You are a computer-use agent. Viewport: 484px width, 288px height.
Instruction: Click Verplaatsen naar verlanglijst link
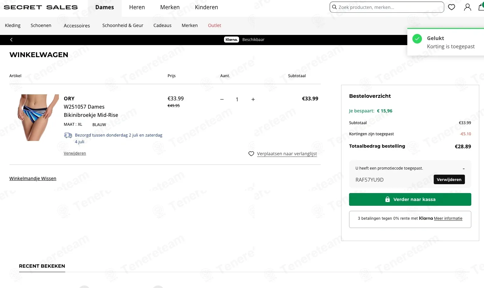click(x=287, y=154)
